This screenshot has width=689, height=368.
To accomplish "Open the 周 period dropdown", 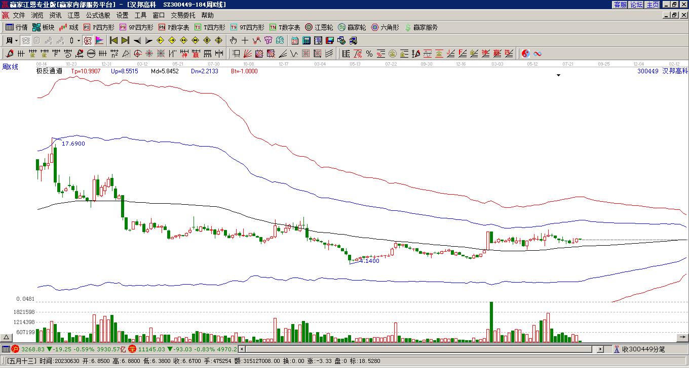I will point(11,40).
